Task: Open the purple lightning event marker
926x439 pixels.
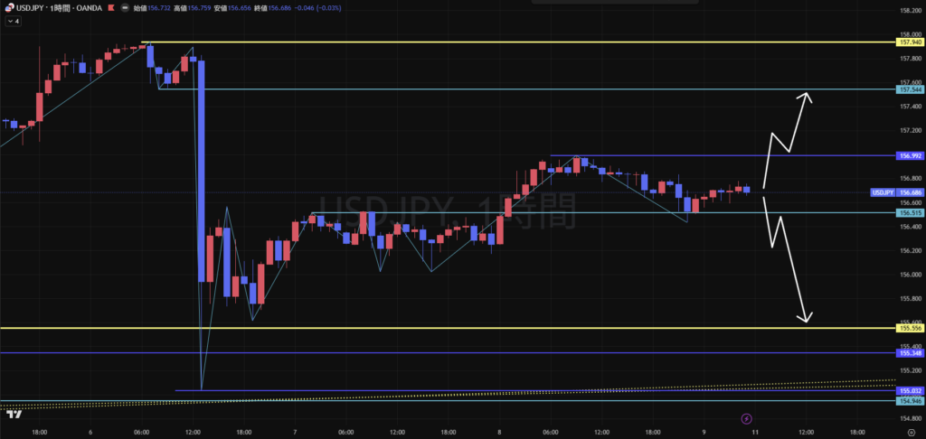Action: click(746, 418)
